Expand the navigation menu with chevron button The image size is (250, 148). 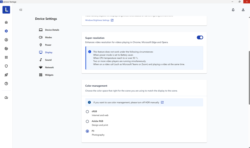[21, 10]
